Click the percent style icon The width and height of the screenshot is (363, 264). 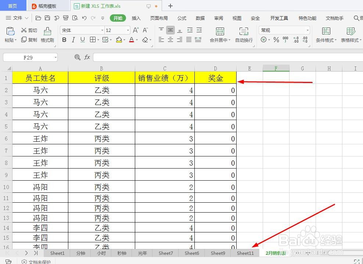[x=276, y=40]
